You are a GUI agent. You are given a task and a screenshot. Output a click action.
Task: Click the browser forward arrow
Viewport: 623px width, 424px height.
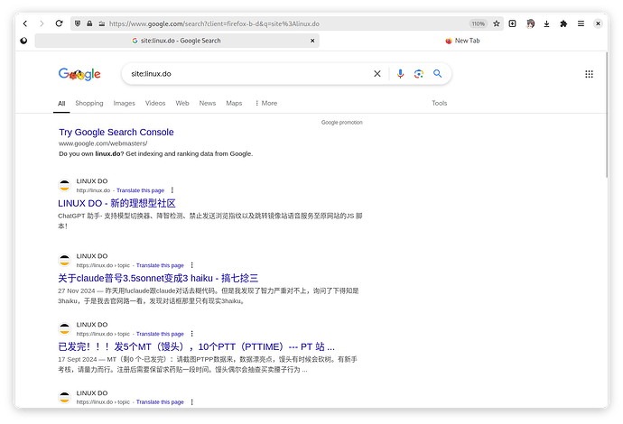pyautogui.click(x=42, y=23)
